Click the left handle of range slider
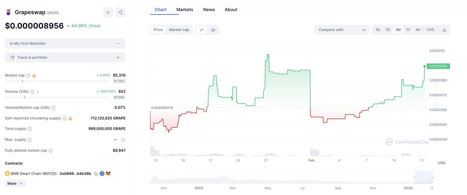 pyautogui.click(x=415, y=177)
